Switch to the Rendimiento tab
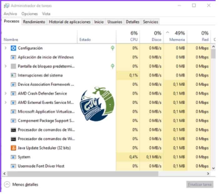219x194 pixels. (x=34, y=22)
